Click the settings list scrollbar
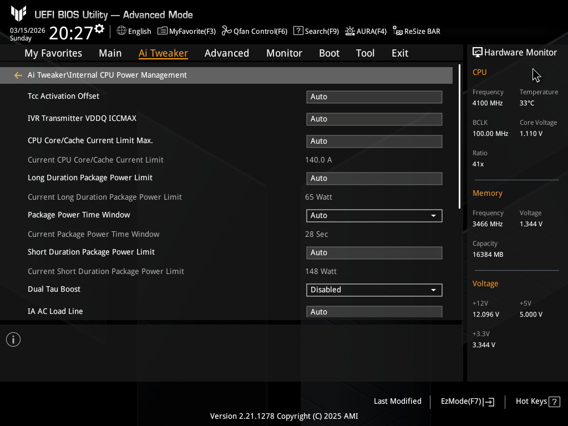 click(x=459, y=136)
